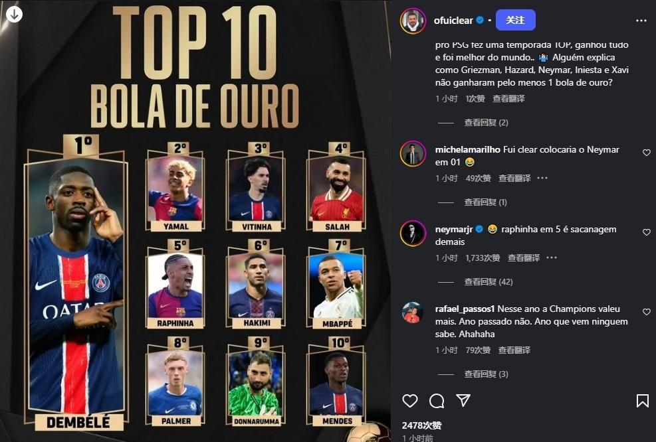View translation of neymarjr's comment
Screen dimensions: 656x442
[x=523, y=258]
